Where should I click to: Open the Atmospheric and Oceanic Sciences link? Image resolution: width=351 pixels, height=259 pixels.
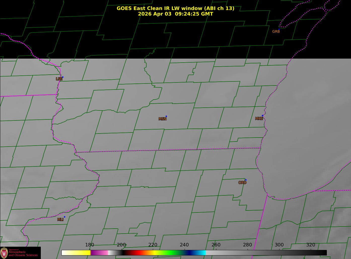pyautogui.click(x=23, y=253)
